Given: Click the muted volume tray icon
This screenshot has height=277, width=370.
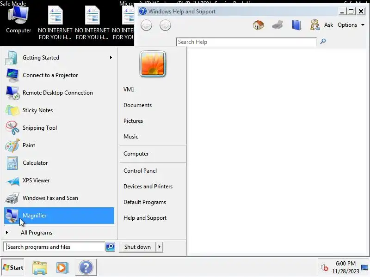Looking at the screenshot, I should 324,268.
